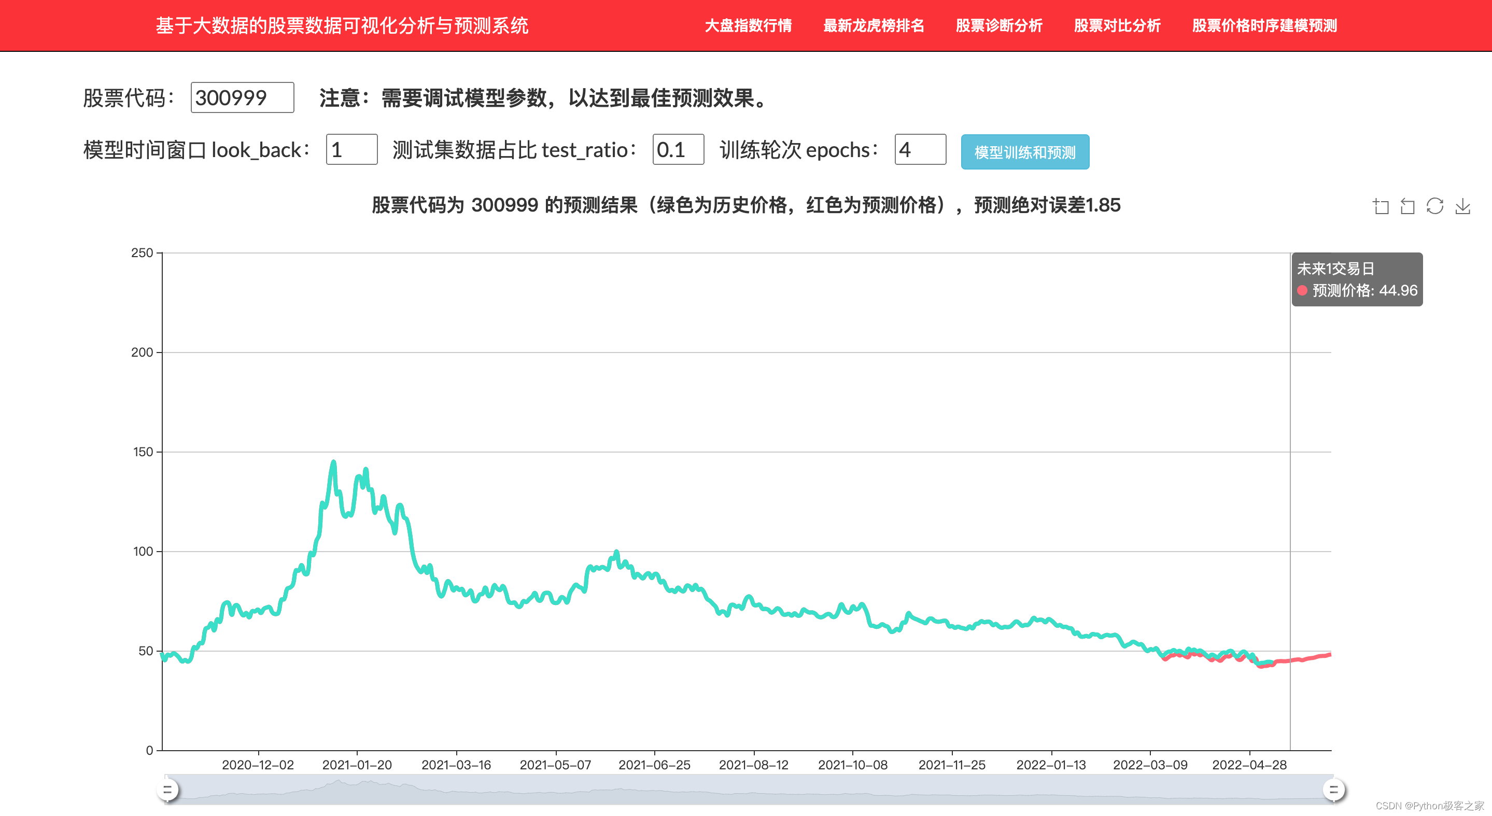Focus the 股票代码 input field
This screenshot has width=1492, height=816.
pyautogui.click(x=242, y=97)
